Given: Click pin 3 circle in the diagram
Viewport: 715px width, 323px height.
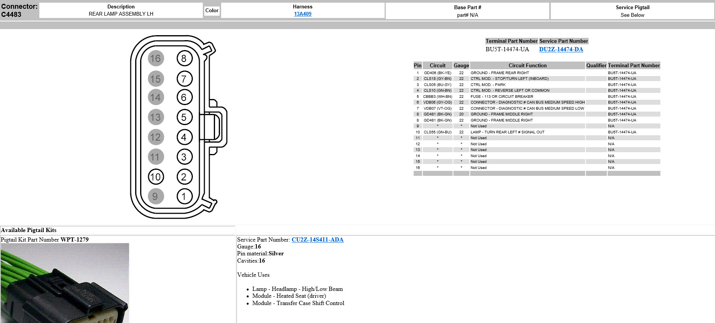Looking at the screenshot, I should 184,157.
